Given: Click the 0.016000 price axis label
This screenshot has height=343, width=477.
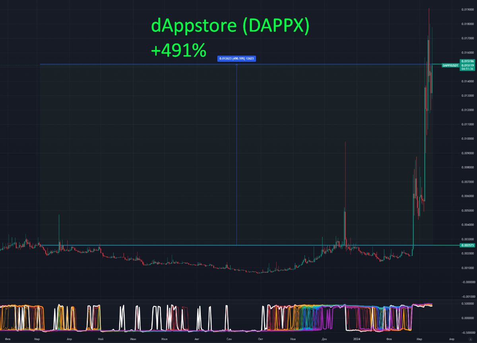Looking at the screenshot, I should tap(468, 52).
